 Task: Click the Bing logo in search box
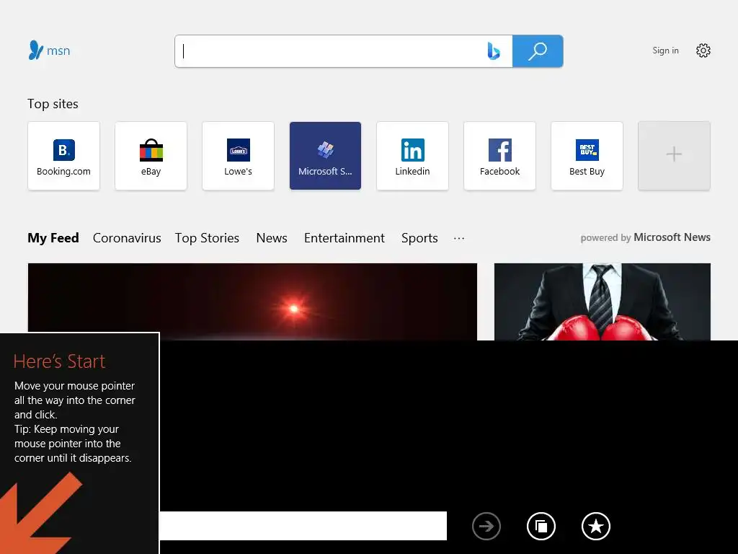pyautogui.click(x=493, y=51)
